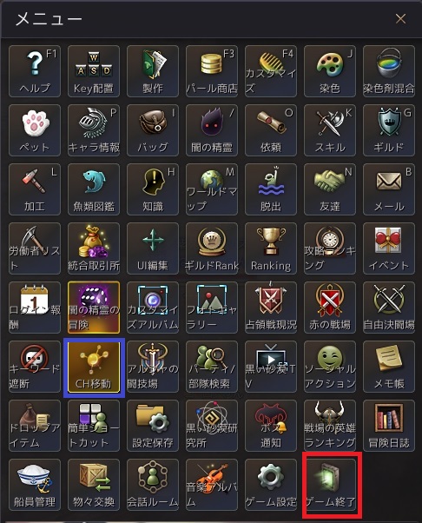Open the 統合取引所 marketplace icon
The height and width of the screenshot is (523, 422).
[94, 248]
